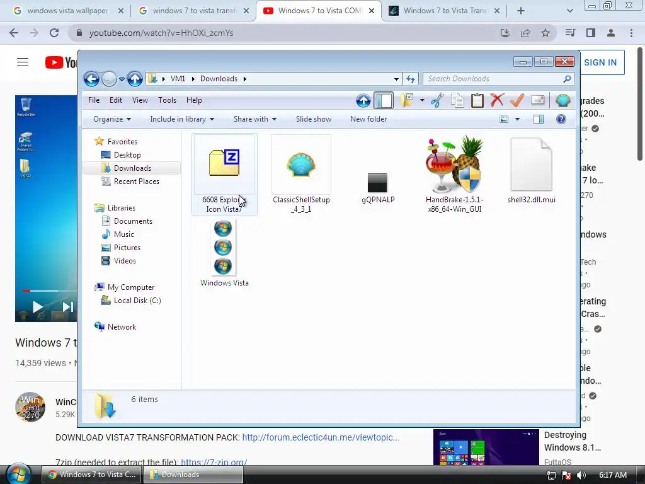Select Downloads under Favorites

132,168
